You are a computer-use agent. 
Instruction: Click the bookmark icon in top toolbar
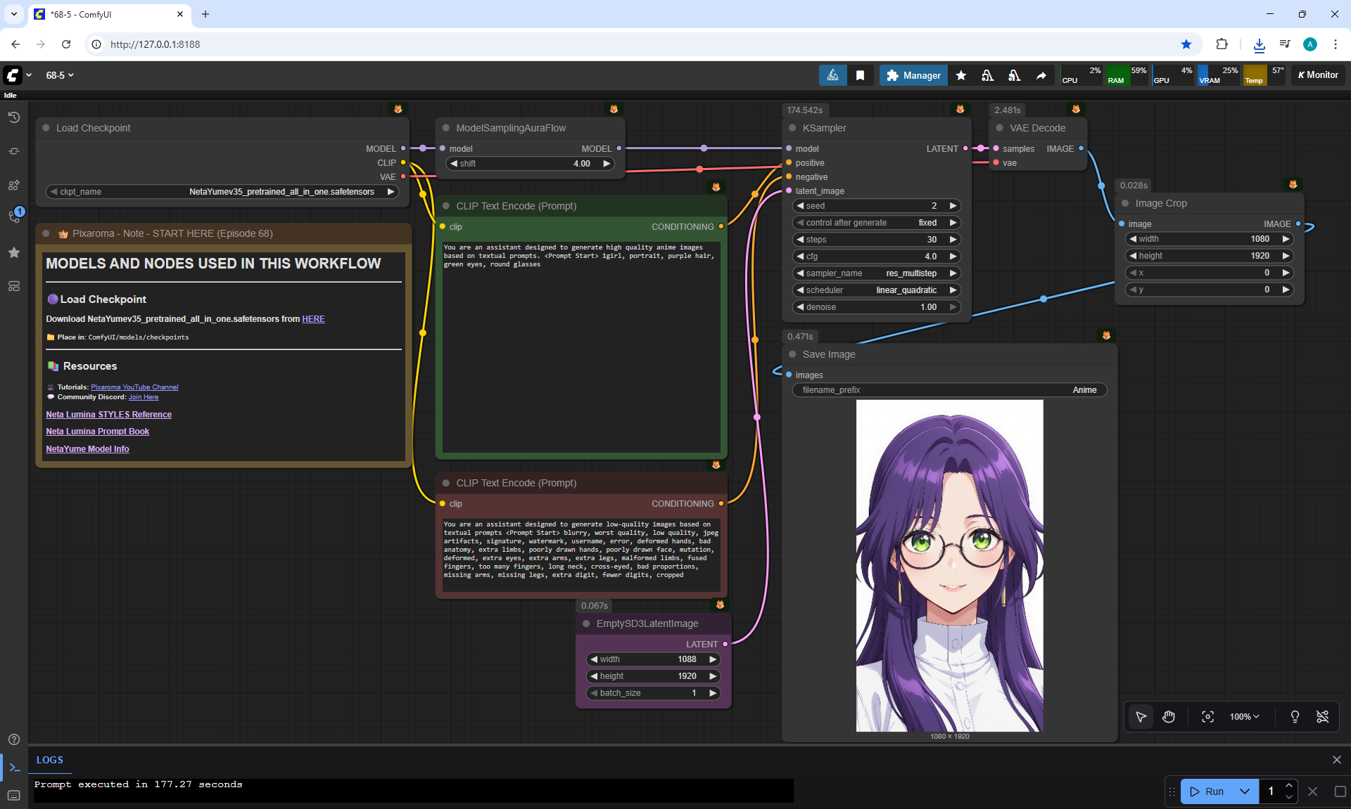(x=860, y=75)
